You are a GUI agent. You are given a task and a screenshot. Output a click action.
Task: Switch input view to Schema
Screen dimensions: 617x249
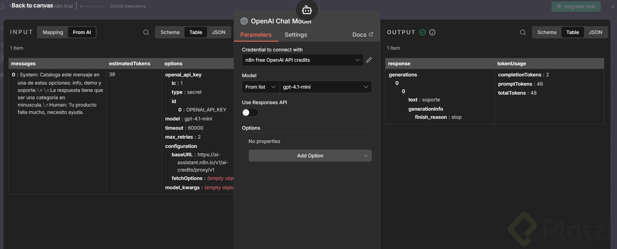point(170,32)
